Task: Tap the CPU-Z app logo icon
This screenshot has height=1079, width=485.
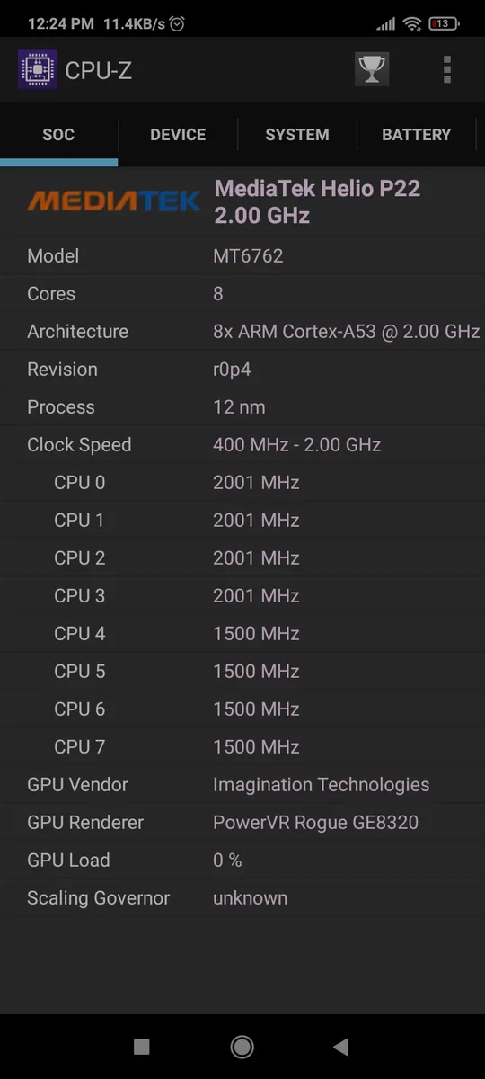Action: 38,69
